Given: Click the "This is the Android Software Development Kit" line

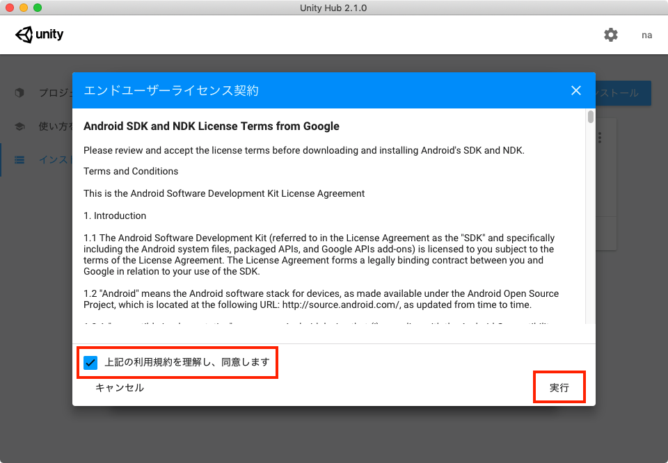Looking at the screenshot, I should (x=224, y=194).
